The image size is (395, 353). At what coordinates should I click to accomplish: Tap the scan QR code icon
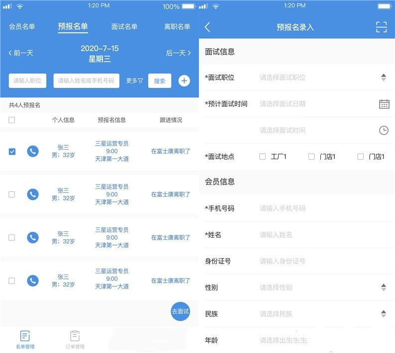click(x=381, y=27)
